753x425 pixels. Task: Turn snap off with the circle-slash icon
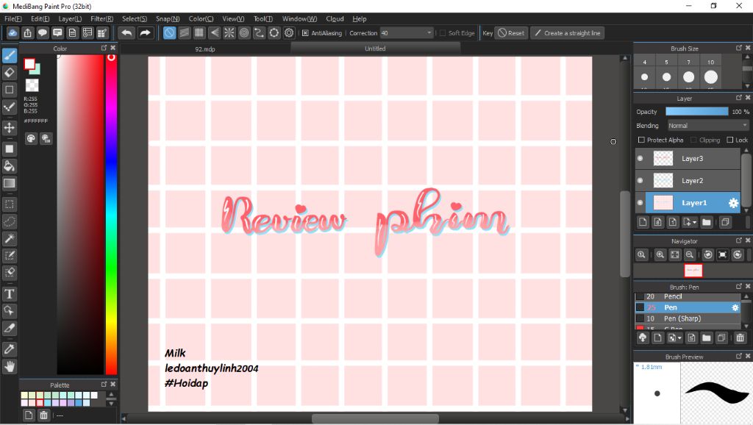pos(170,32)
